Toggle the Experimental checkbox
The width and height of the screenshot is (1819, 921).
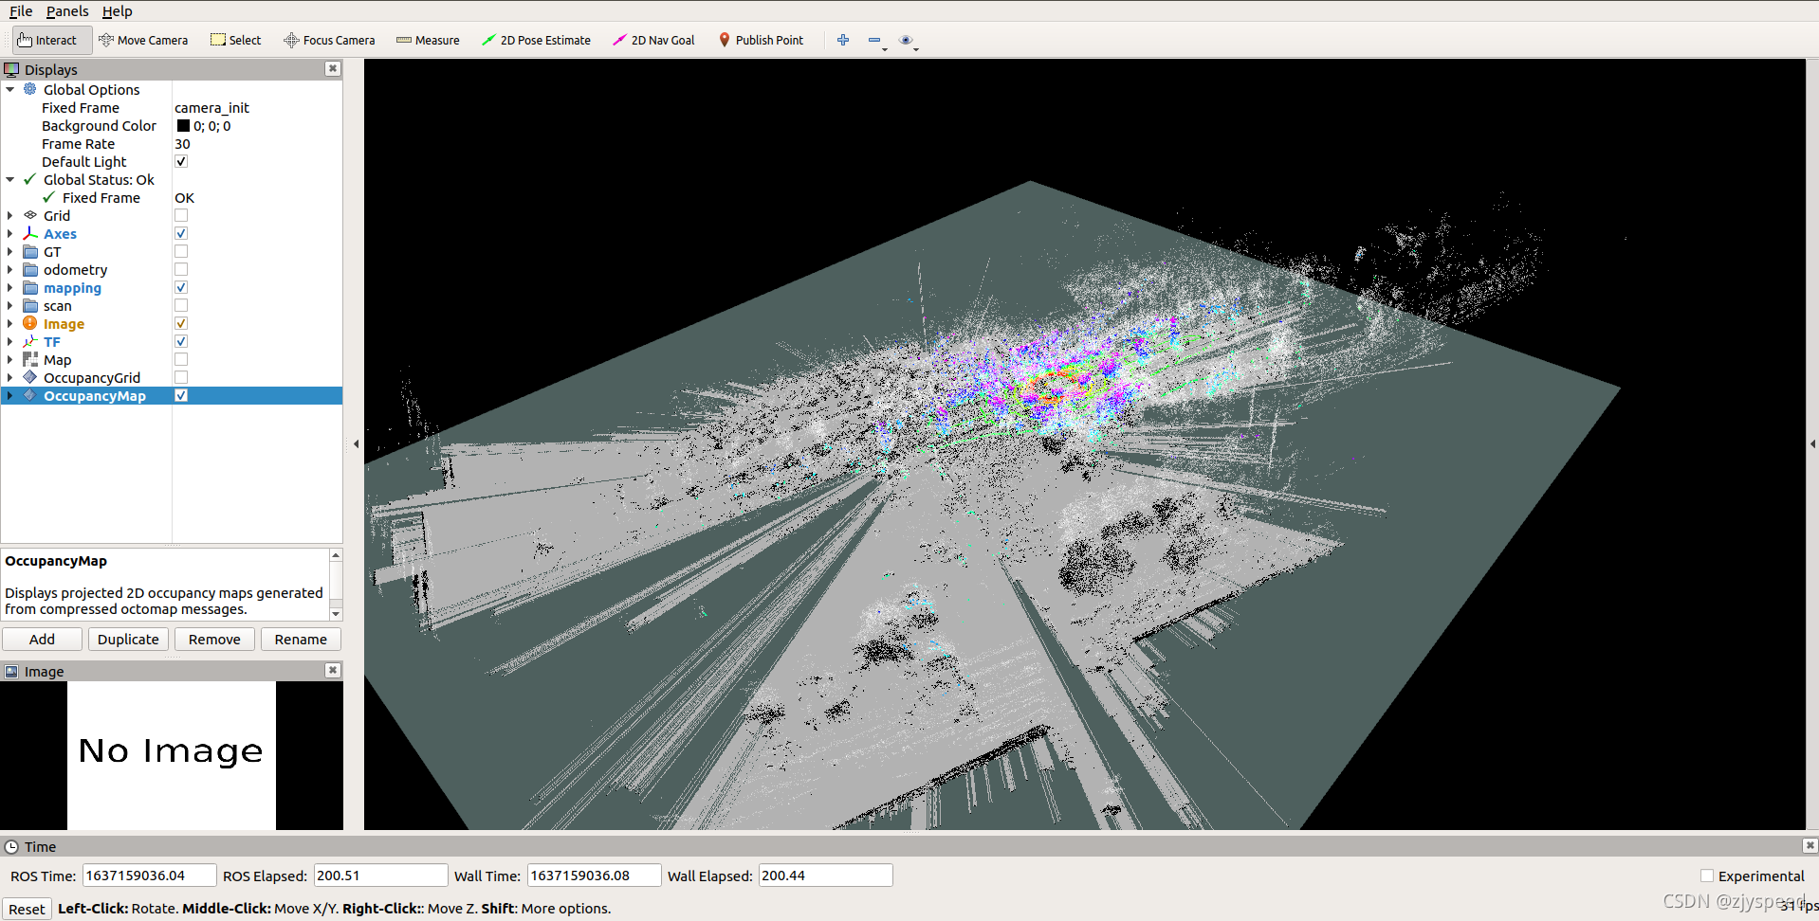[1707, 876]
